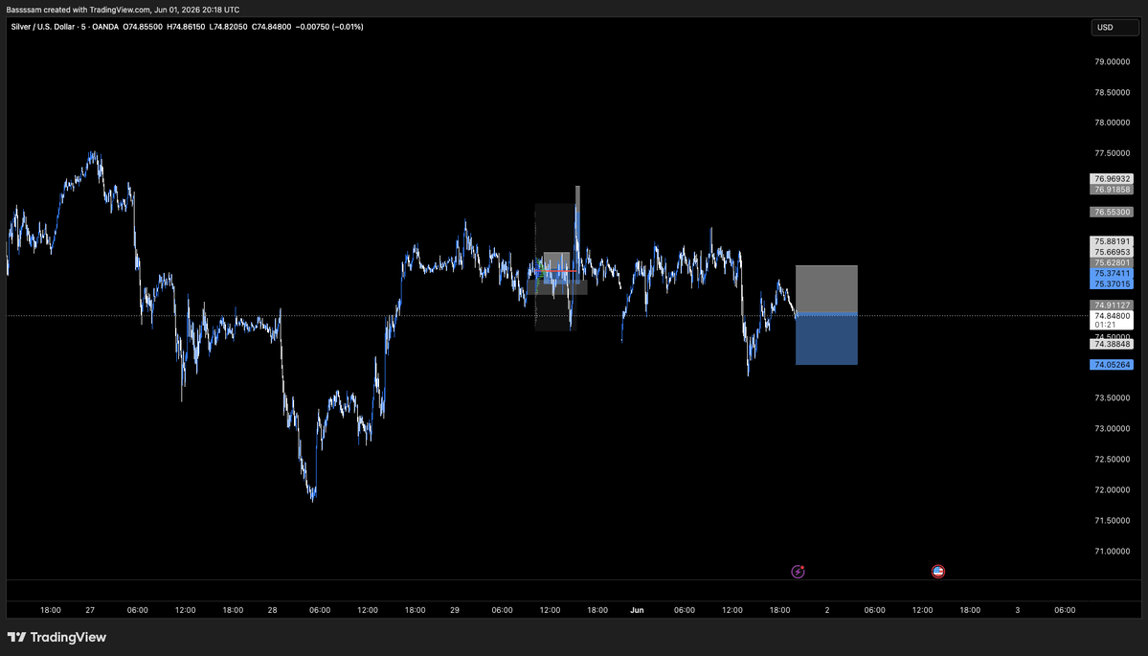Image resolution: width=1148 pixels, height=656 pixels.
Task: Click the change value −0.00750 (−0.01%)
Action: (329, 27)
